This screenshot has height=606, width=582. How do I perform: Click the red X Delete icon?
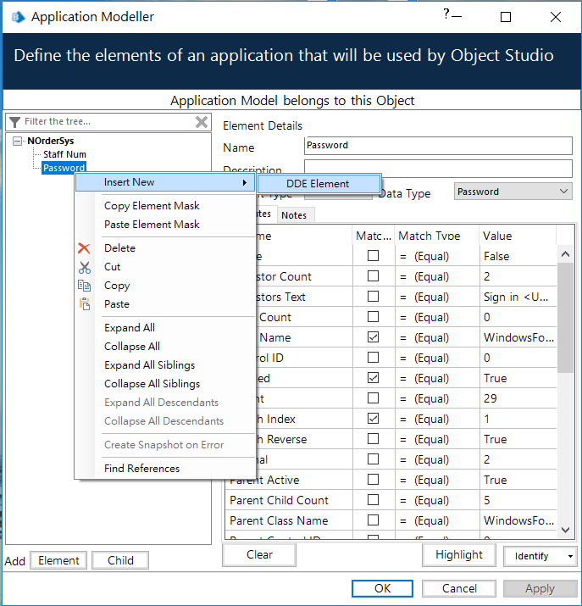84,248
